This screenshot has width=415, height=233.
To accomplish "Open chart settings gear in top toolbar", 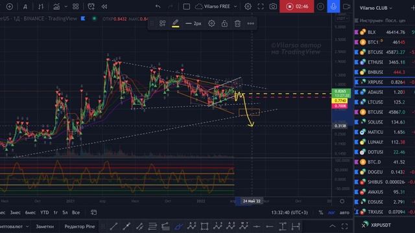I will point(248,6).
